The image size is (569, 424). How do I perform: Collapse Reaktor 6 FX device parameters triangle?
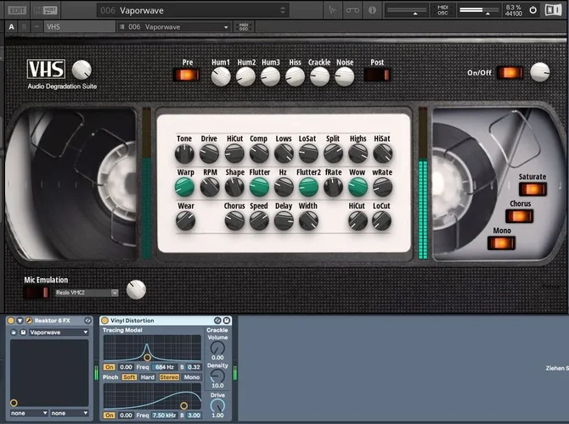20,321
